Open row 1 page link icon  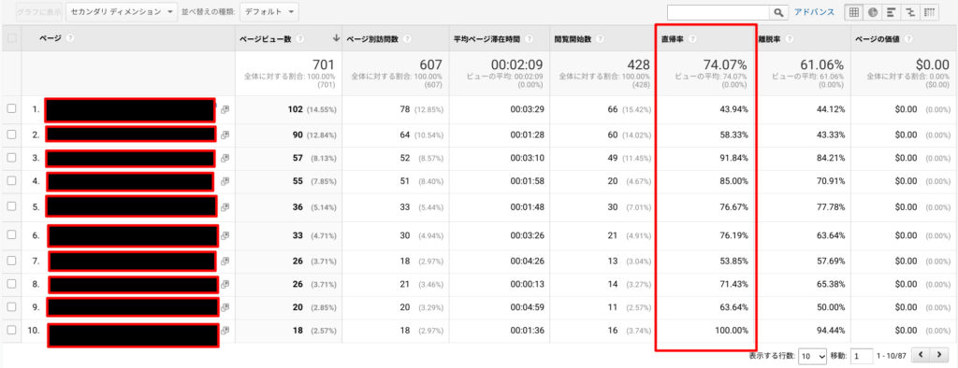[x=225, y=109]
